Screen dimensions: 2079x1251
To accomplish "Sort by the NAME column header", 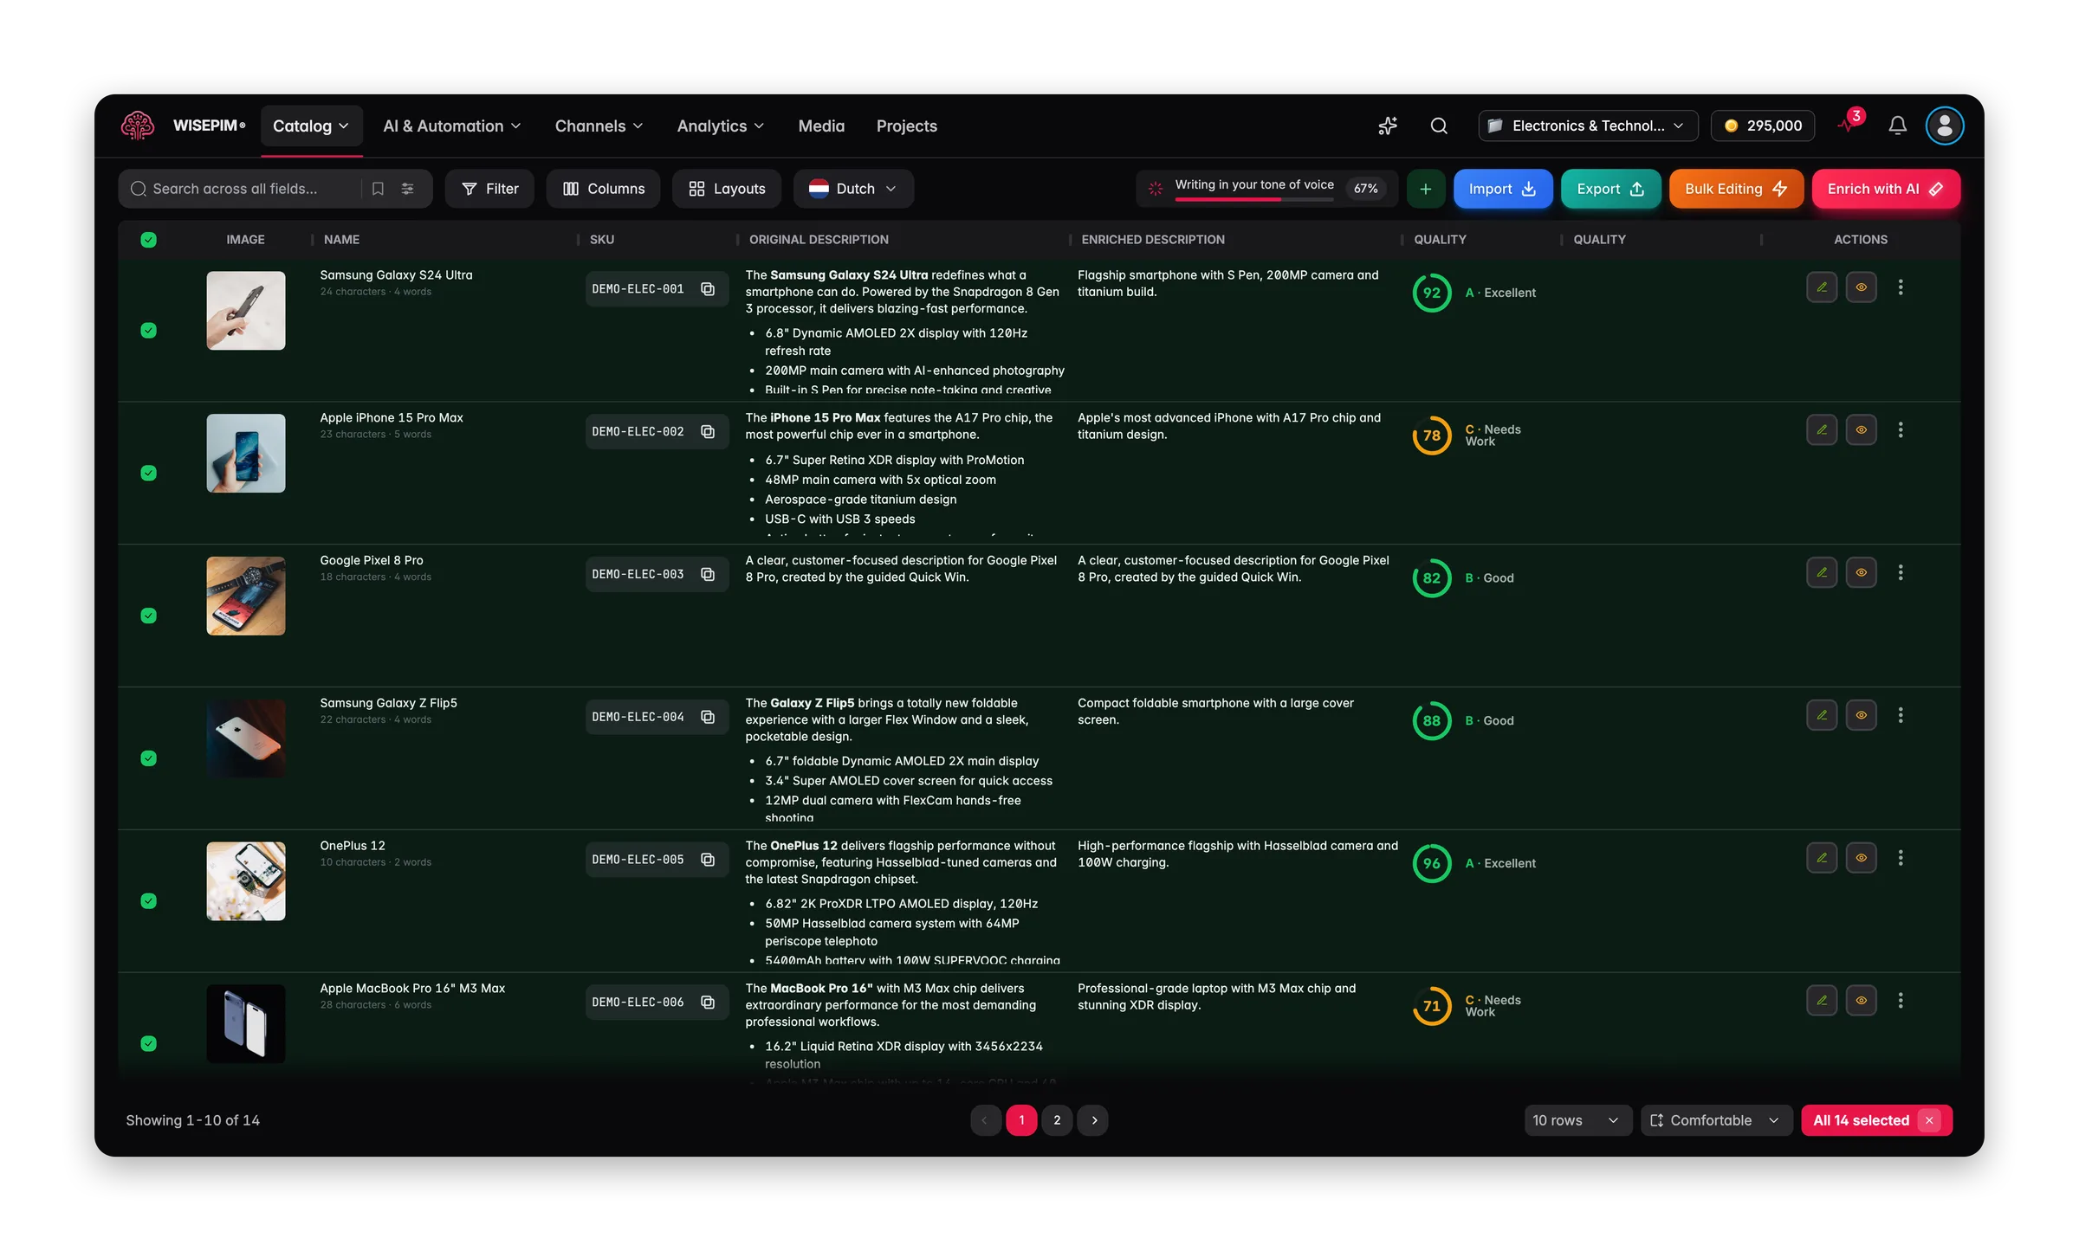I will (x=341, y=240).
